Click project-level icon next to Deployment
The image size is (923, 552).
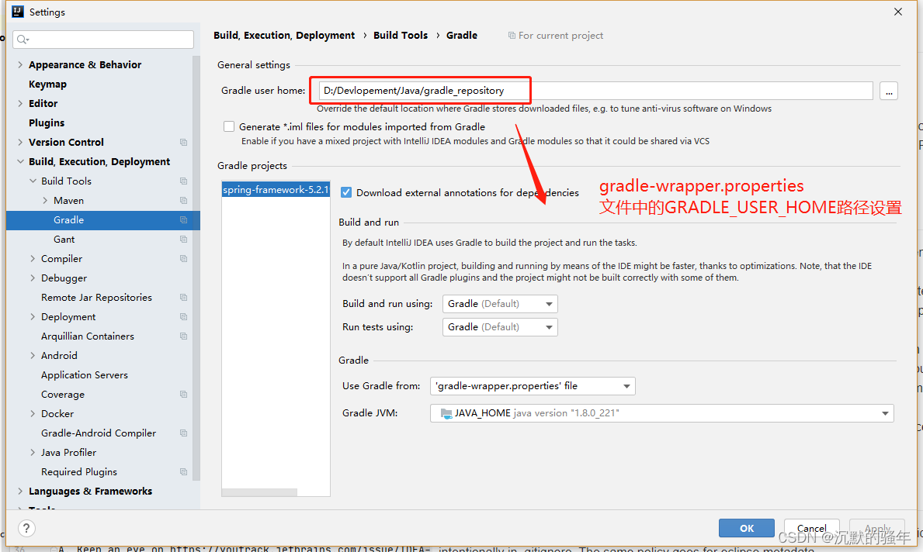click(184, 317)
